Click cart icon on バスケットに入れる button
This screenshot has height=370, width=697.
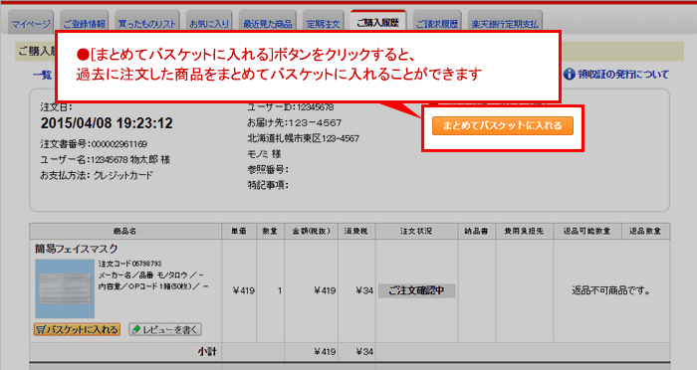tap(41, 329)
